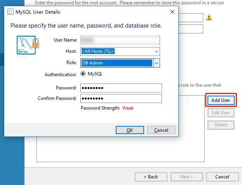Click the user accounts list box in background

pos(120,149)
